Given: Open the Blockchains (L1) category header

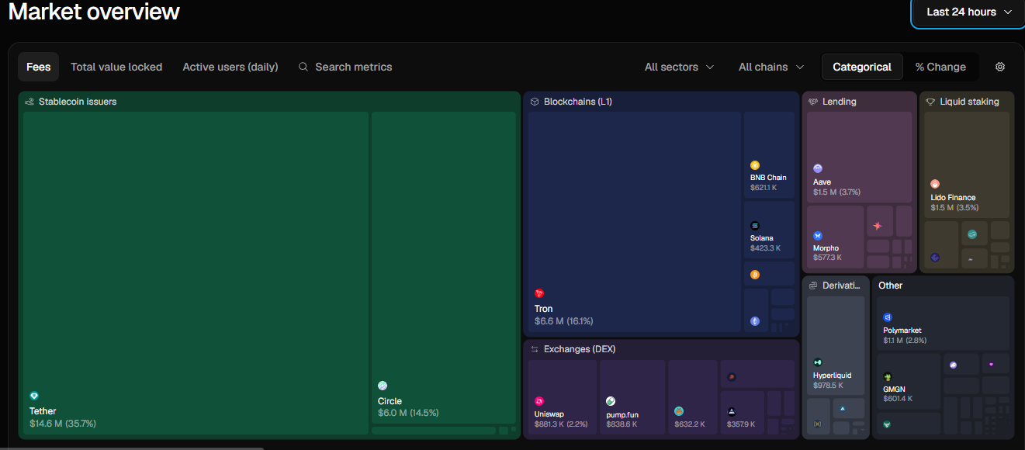Looking at the screenshot, I should click(x=578, y=102).
